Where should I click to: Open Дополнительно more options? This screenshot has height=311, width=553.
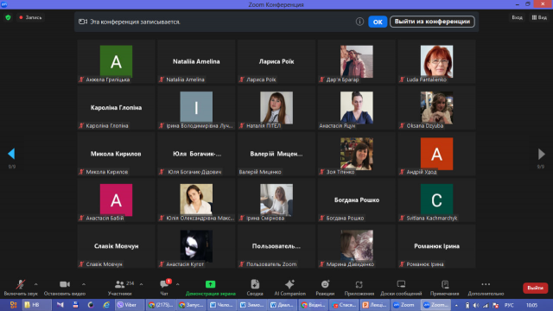point(486,288)
